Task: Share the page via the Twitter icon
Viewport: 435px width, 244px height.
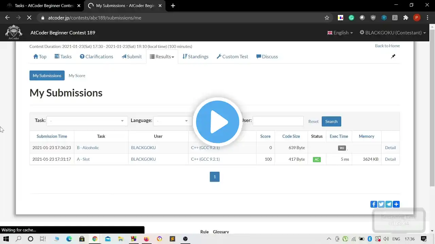Action: (381, 204)
